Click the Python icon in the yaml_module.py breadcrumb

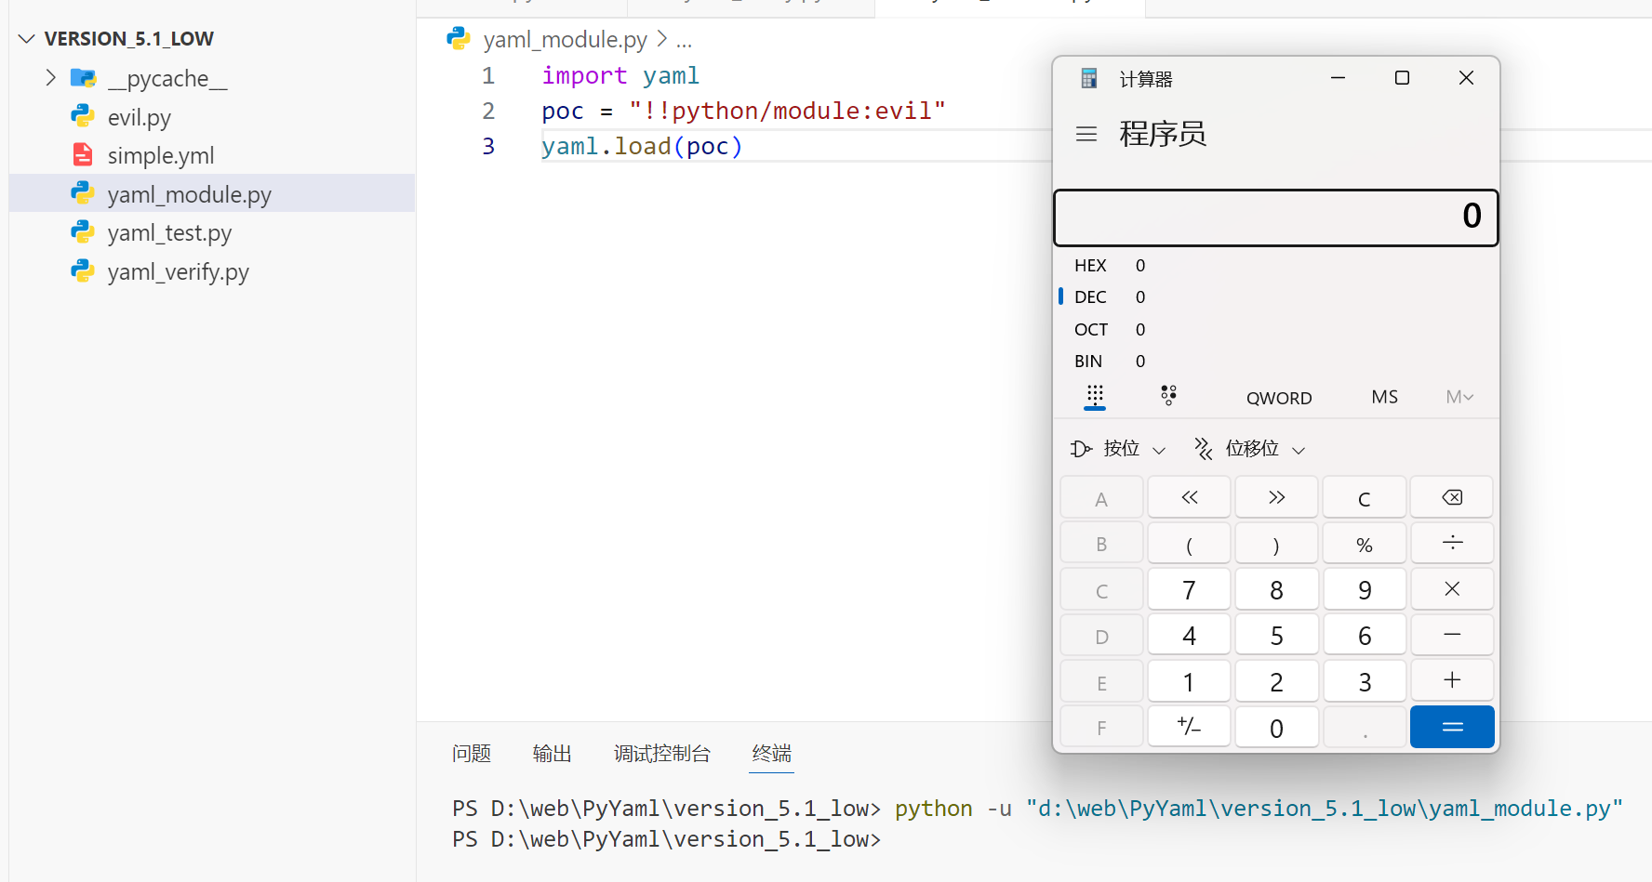pos(459,39)
